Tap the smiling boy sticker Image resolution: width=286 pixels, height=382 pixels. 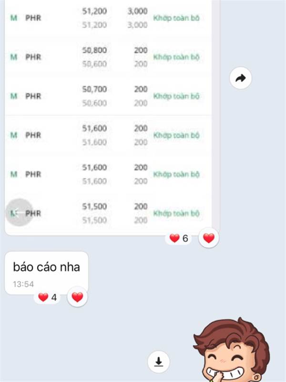pos(232,350)
